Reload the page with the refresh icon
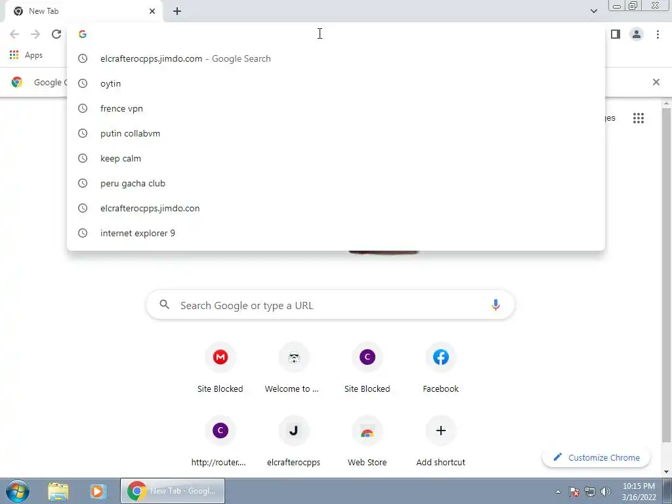The height and width of the screenshot is (504, 672). pyautogui.click(x=56, y=34)
